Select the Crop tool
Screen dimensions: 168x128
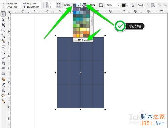3,25
